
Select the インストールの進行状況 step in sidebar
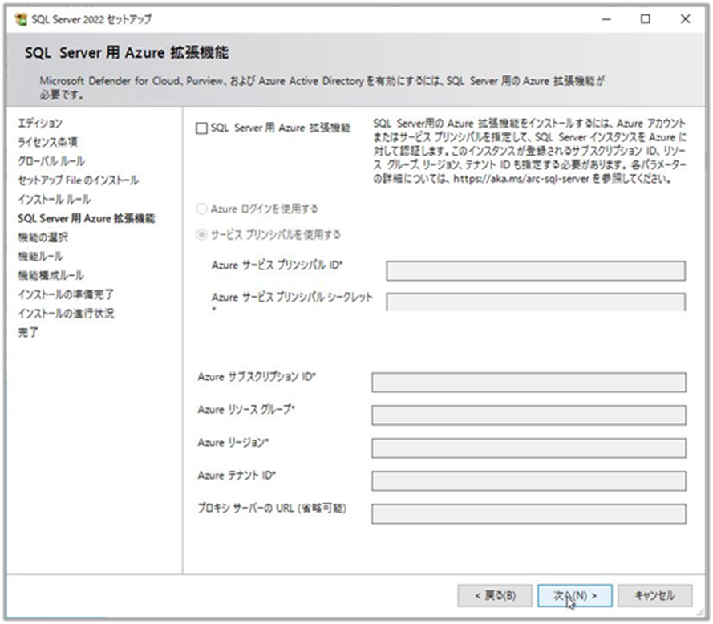[x=66, y=314]
